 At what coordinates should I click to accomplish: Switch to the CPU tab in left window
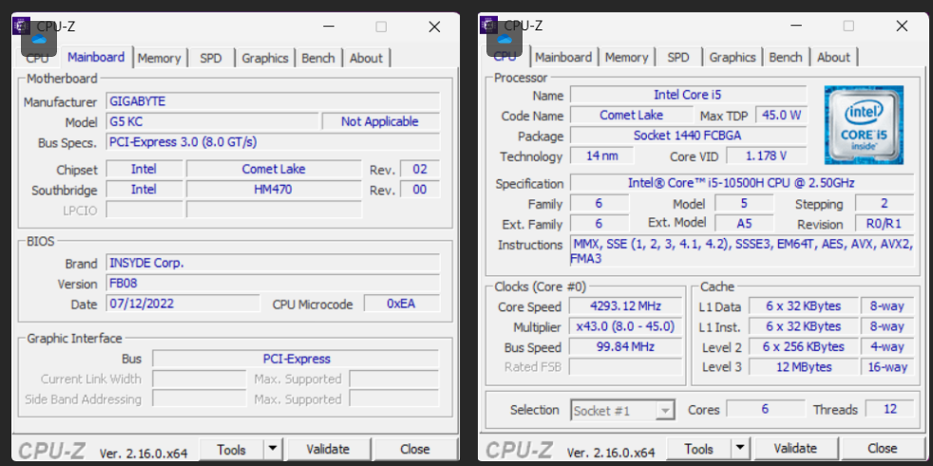tap(37, 58)
